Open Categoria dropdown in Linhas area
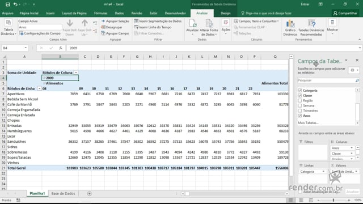The width and height of the screenshot is (363, 204). [323, 171]
